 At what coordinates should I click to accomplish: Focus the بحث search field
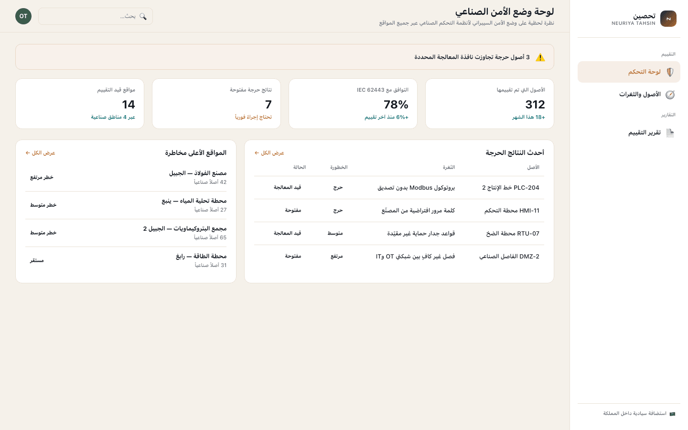click(x=96, y=16)
